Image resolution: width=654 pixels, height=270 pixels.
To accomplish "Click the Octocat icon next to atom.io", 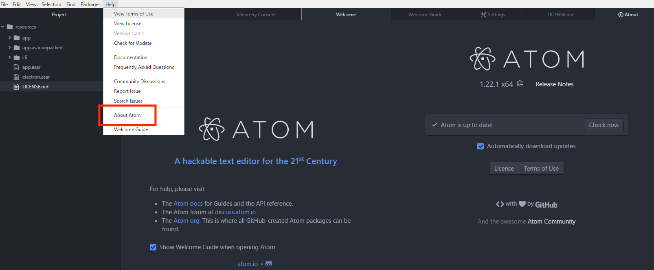I will point(269,264).
